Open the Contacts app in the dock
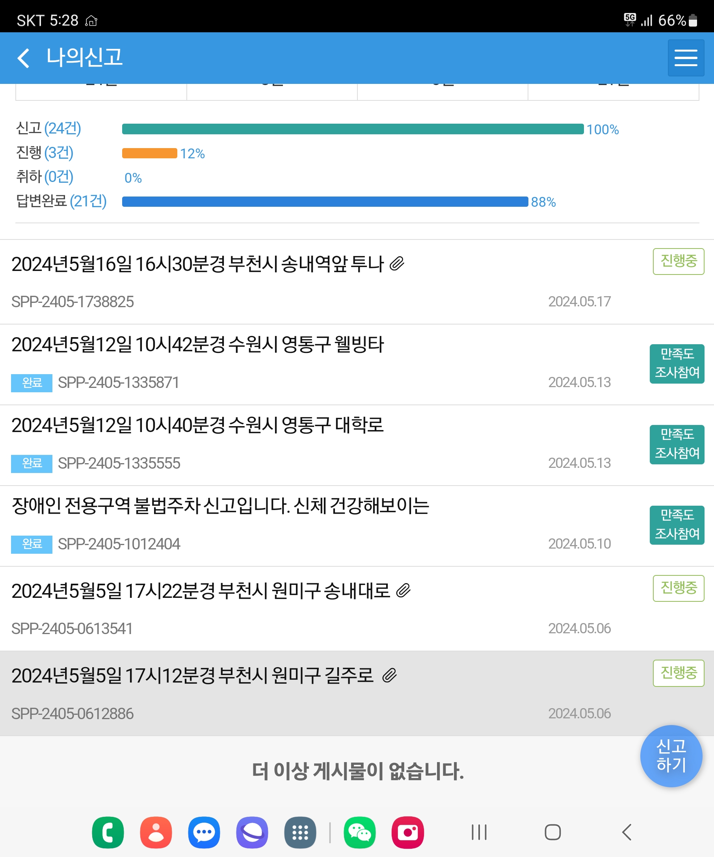Screen dimensions: 714x857 click(156, 833)
